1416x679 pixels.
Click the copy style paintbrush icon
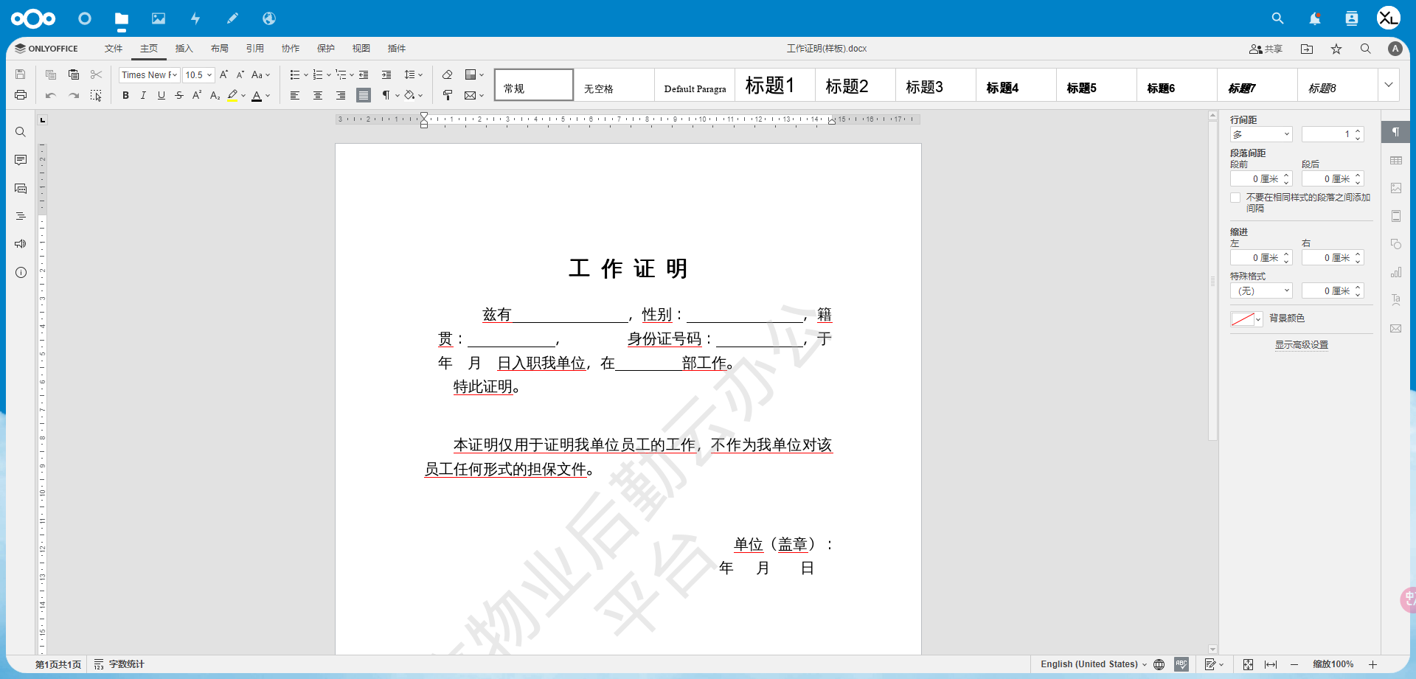point(447,95)
